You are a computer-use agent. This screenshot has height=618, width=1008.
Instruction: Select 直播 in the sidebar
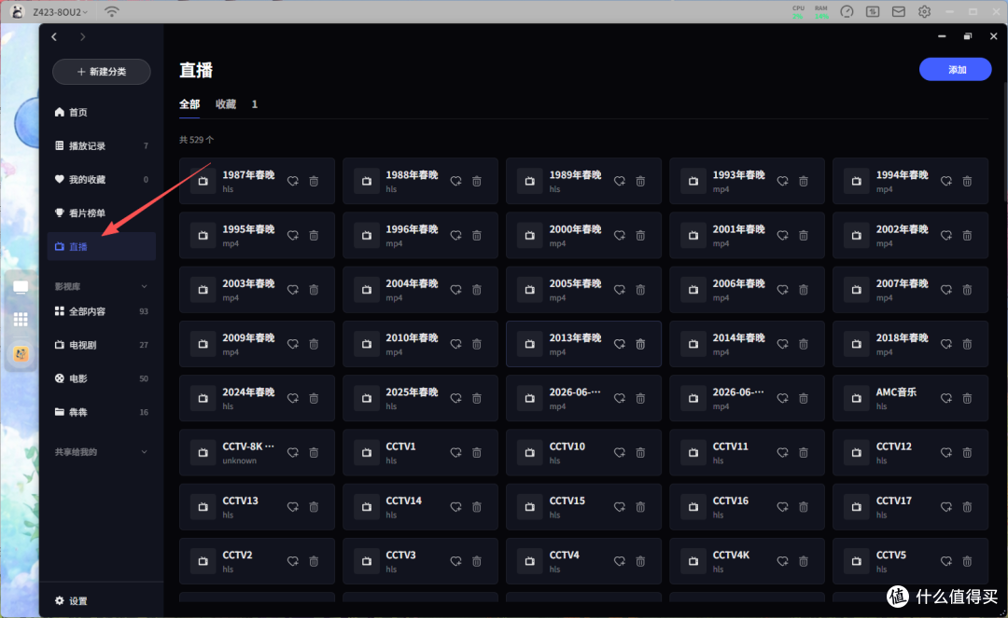(102, 246)
